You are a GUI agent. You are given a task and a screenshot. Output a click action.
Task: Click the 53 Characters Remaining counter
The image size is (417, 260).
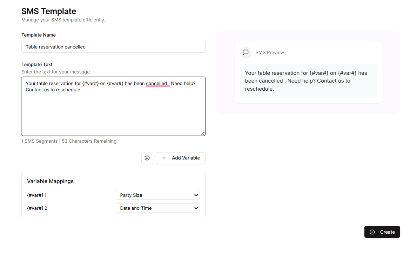click(x=89, y=141)
